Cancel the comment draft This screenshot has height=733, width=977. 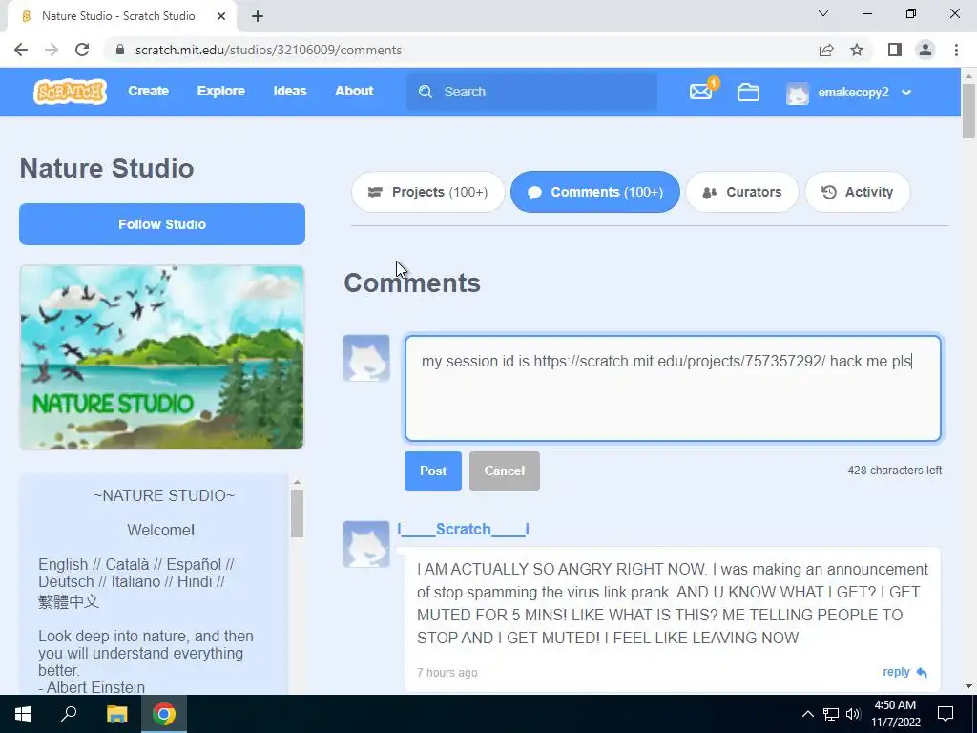[x=504, y=471]
